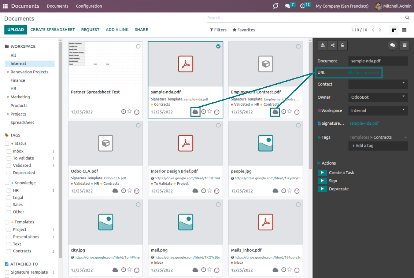This screenshot has width=414, height=278.
Task: Open the Workspace dropdown showing Internal
Action: point(378,110)
